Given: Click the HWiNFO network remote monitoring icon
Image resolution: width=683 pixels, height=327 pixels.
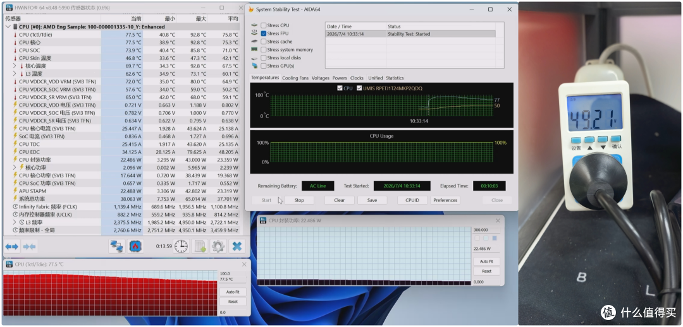Looking at the screenshot, I should pos(116,247).
